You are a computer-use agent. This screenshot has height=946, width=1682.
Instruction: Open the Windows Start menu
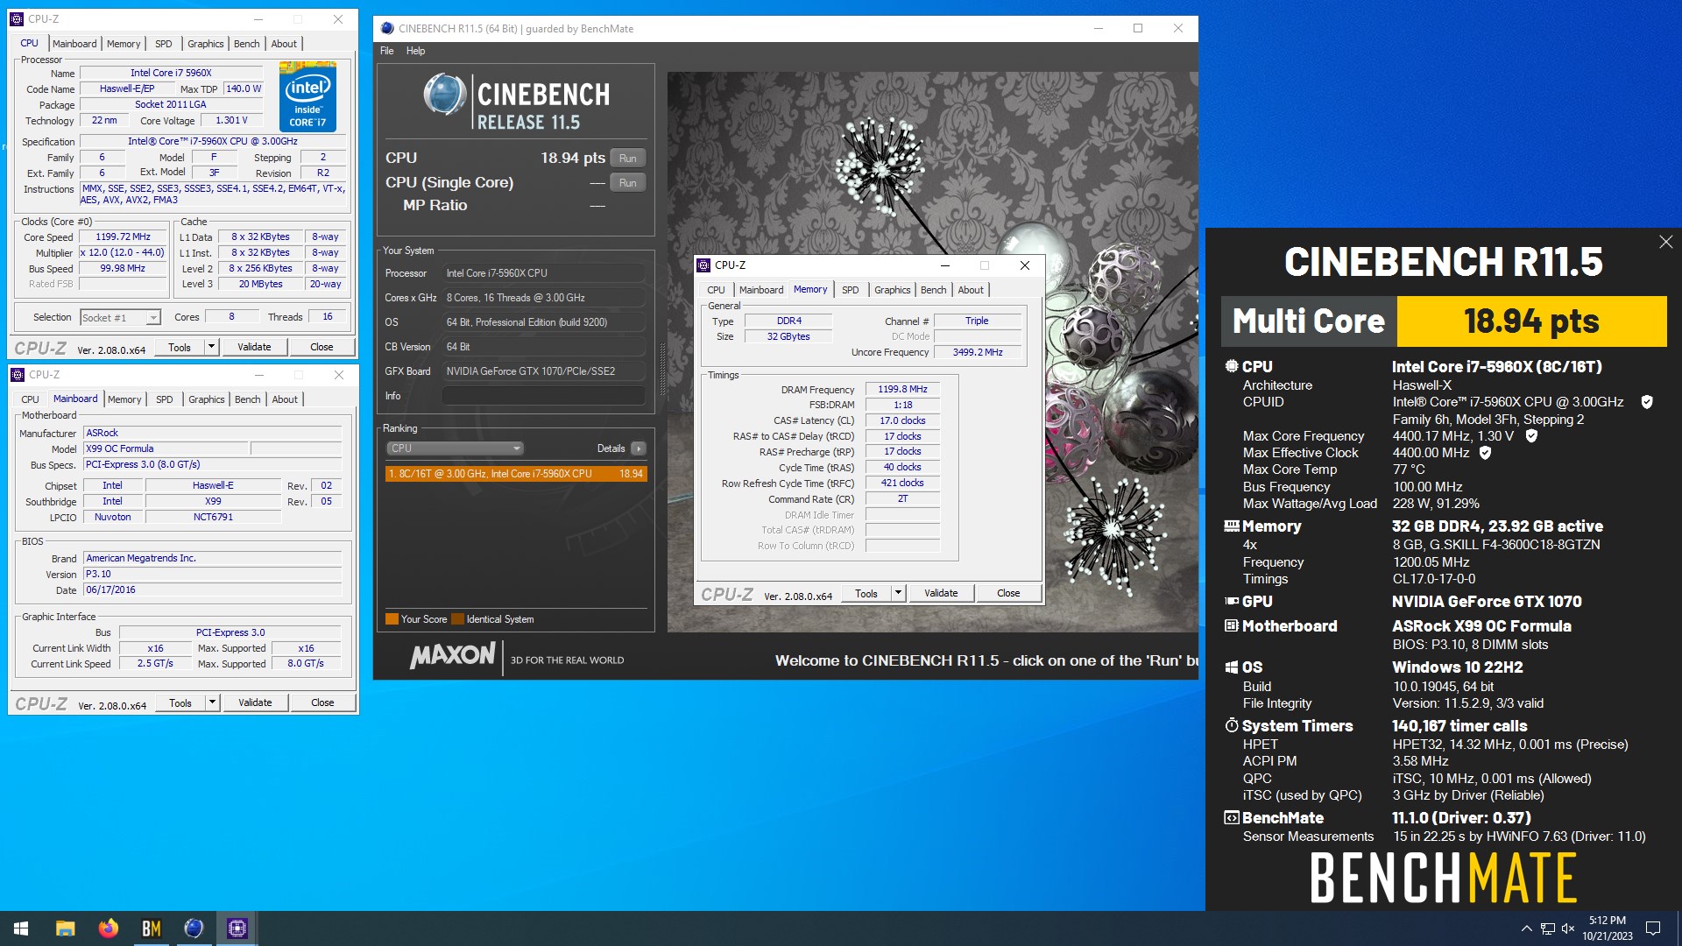point(21,928)
